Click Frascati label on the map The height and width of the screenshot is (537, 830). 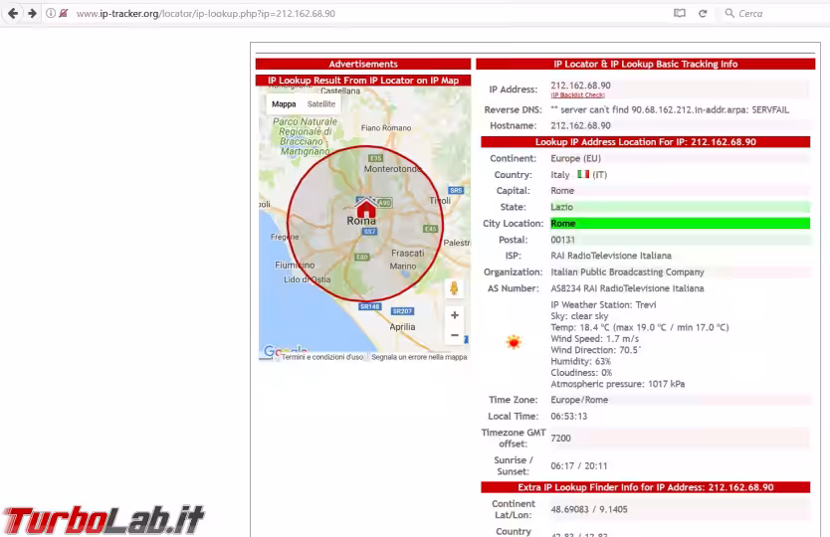click(x=408, y=253)
